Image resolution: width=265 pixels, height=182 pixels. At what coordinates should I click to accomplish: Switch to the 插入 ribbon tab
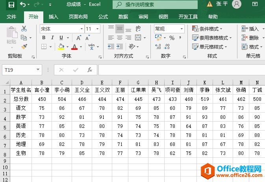tap(53, 17)
